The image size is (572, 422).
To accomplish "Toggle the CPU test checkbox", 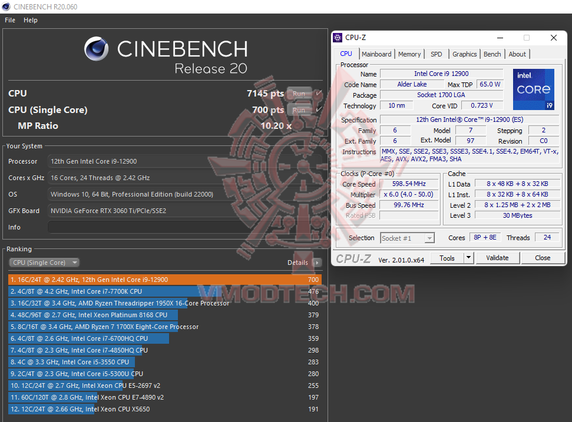I will [x=319, y=94].
